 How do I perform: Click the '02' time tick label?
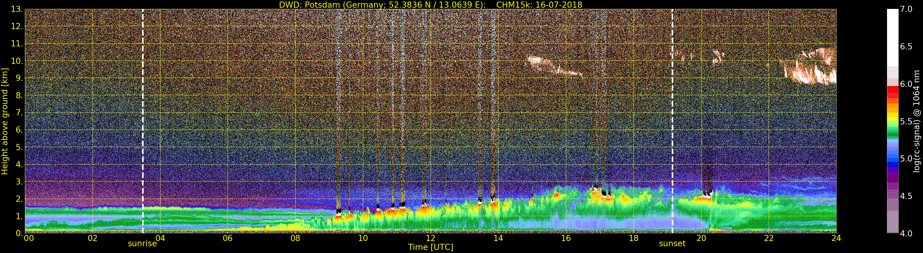tap(93, 238)
